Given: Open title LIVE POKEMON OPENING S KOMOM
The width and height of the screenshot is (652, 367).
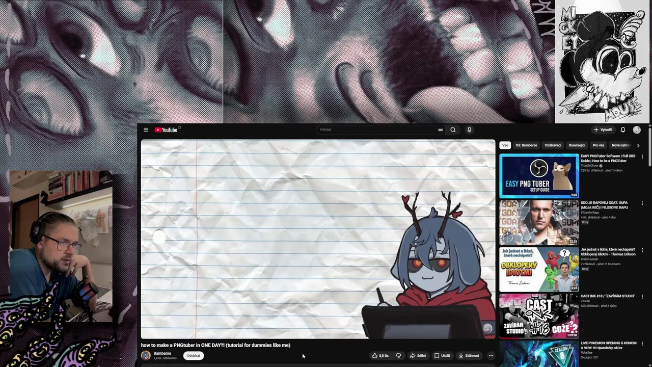Looking at the screenshot, I should [x=609, y=345].
